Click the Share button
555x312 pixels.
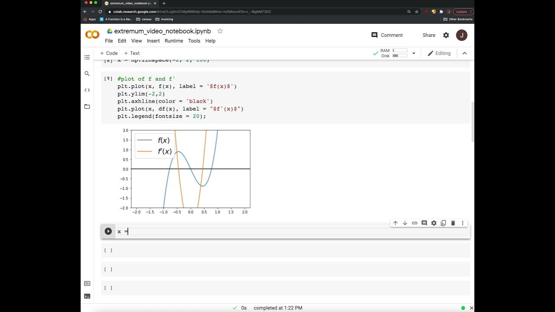click(429, 35)
